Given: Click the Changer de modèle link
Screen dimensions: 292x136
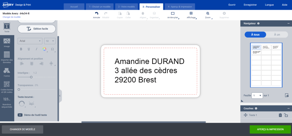Looking at the screenshot, I should [x=12, y=17].
